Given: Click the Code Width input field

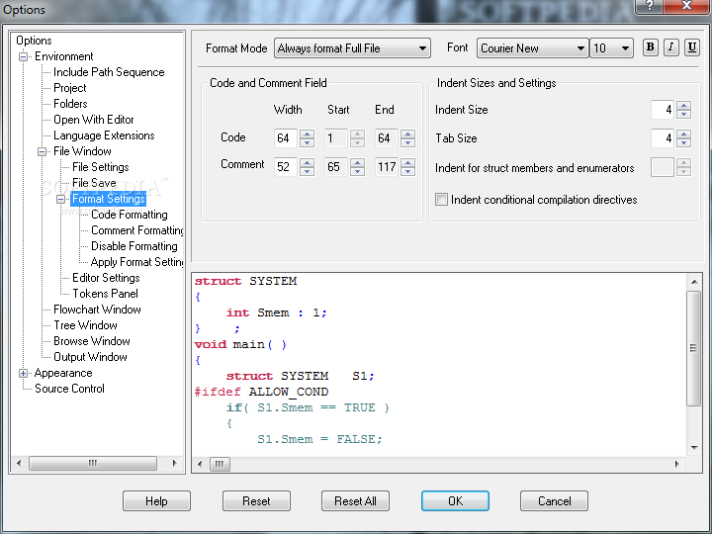Looking at the screenshot, I should 286,138.
